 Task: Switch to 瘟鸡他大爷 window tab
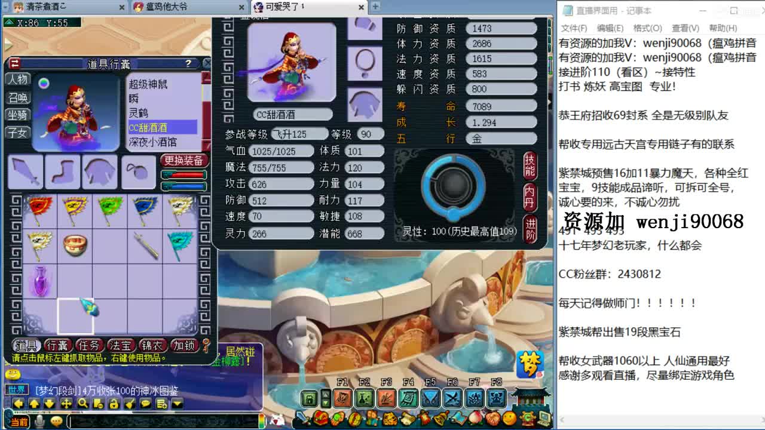tap(188, 7)
